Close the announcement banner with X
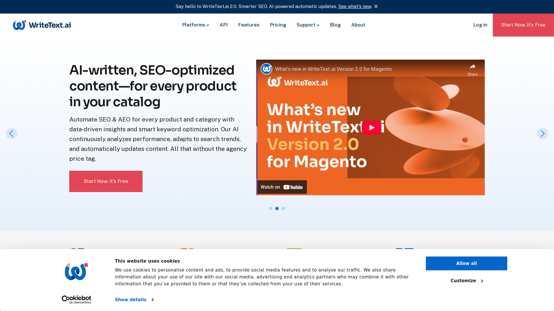Screen dimensions: 554x311 [376, 6]
